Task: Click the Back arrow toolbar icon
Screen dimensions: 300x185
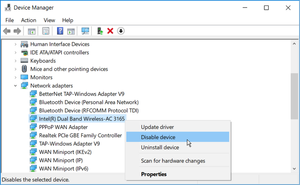Action: pyautogui.click(x=7, y=31)
